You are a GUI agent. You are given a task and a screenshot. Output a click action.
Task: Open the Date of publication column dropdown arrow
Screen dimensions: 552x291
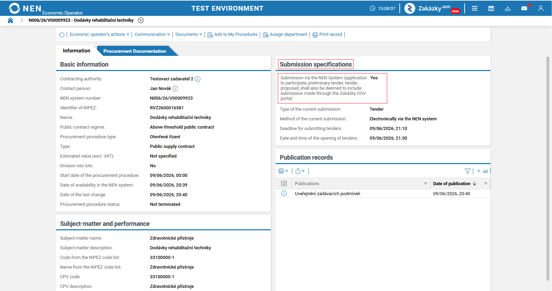pyautogui.click(x=486, y=183)
